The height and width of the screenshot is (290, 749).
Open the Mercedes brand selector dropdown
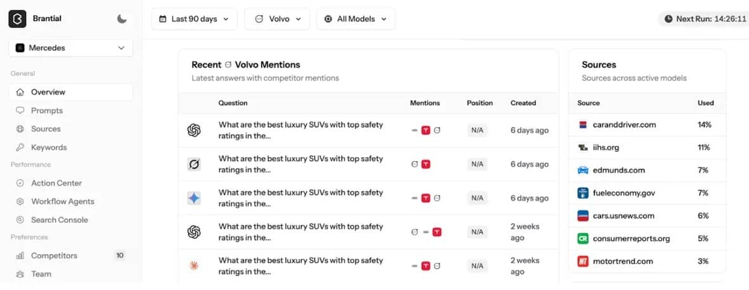click(71, 47)
